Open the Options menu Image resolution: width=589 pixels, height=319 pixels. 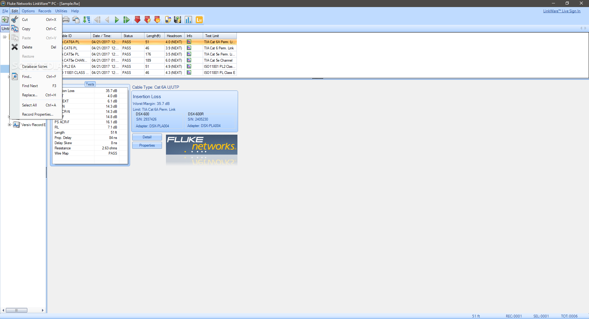tap(28, 11)
